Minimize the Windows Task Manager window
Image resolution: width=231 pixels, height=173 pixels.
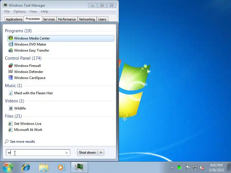[x=92, y=5]
